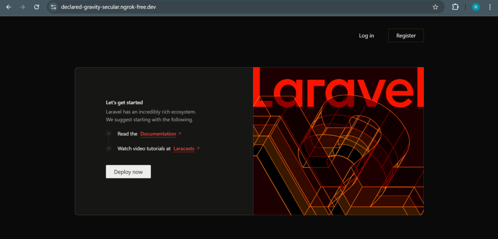Open the Extensions puzzle icon
This screenshot has width=498, height=239.
(x=455, y=7)
